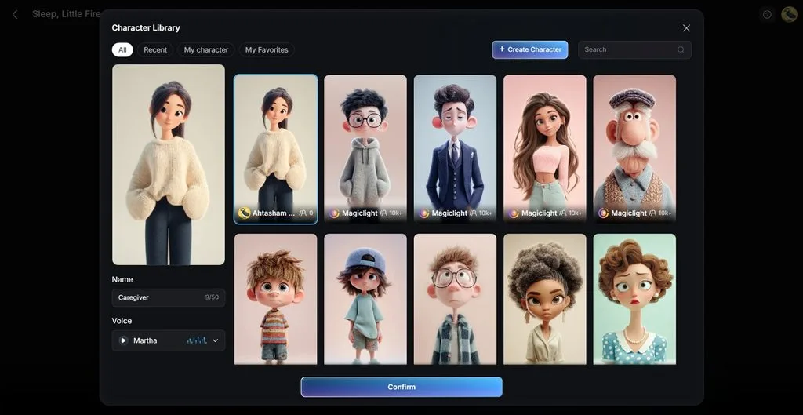Choose the glasses man in plaid jacket
The width and height of the screenshot is (803, 415).
tap(455, 299)
